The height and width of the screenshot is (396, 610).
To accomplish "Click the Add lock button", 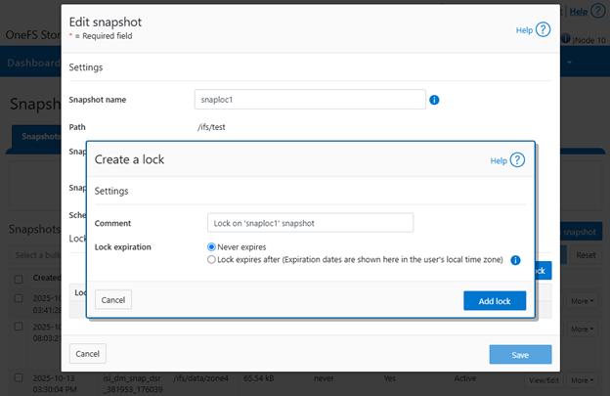I will pyautogui.click(x=494, y=300).
